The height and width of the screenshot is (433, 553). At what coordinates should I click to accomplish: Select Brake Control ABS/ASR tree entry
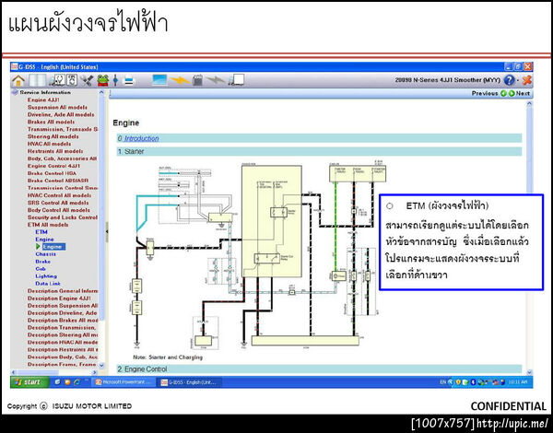coord(58,181)
